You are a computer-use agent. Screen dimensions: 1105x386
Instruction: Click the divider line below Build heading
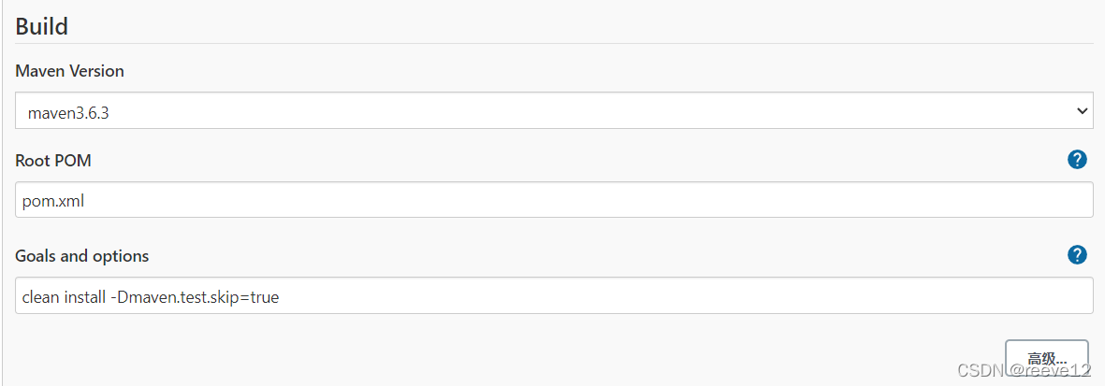[554, 43]
